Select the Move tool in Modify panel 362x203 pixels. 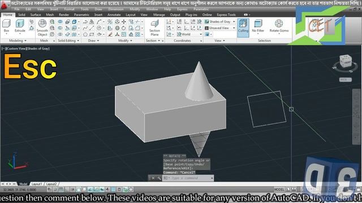pyautogui.click(x=124, y=21)
